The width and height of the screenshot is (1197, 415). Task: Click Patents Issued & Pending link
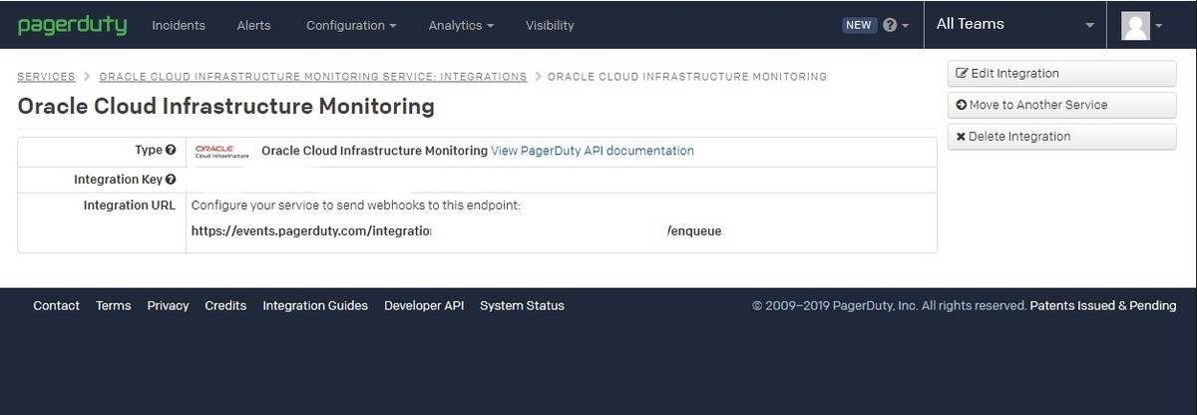1103,305
